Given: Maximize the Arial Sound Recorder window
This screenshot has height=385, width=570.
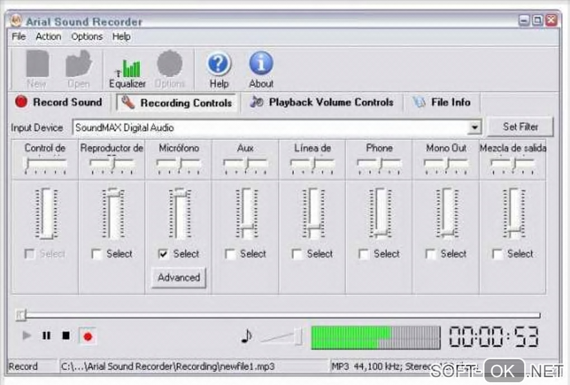Looking at the screenshot, I should [537, 20].
